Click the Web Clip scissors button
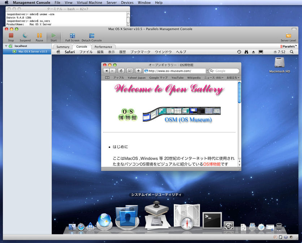Screen dimensions: 302x243 [x=130, y=71]
